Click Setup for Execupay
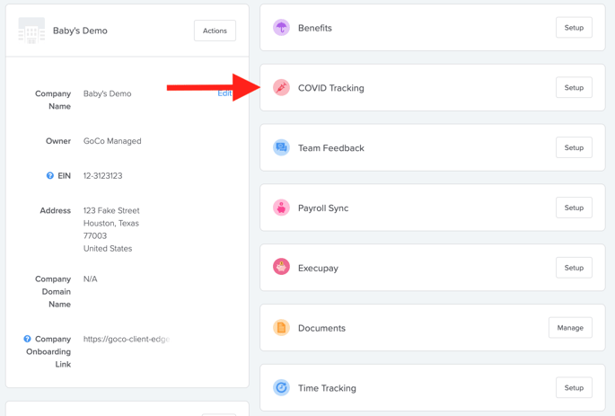Image resolution: width=615 pixels, height=416 pixels. pos(574,268)
